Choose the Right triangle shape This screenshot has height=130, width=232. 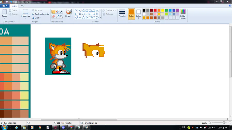point(77,14)
